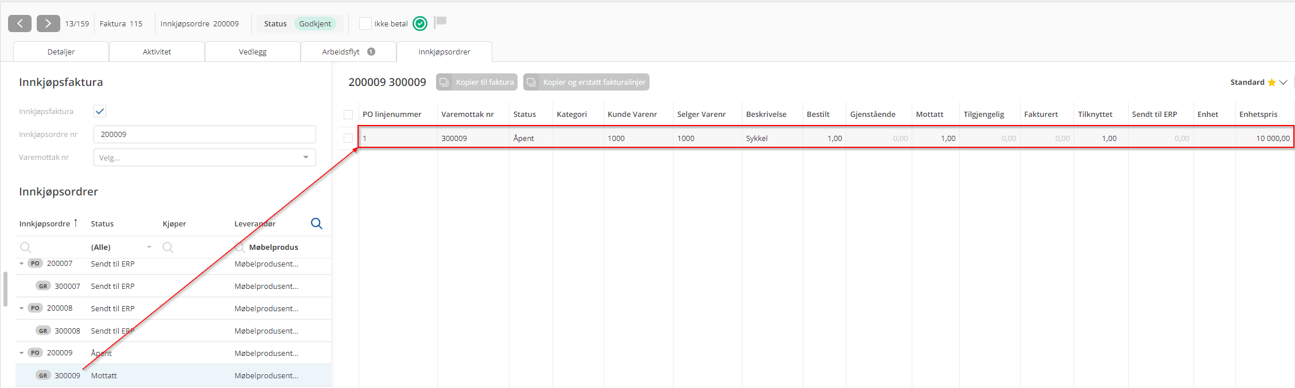
Task: Click the grey flag icon
Action: [441, 22]
